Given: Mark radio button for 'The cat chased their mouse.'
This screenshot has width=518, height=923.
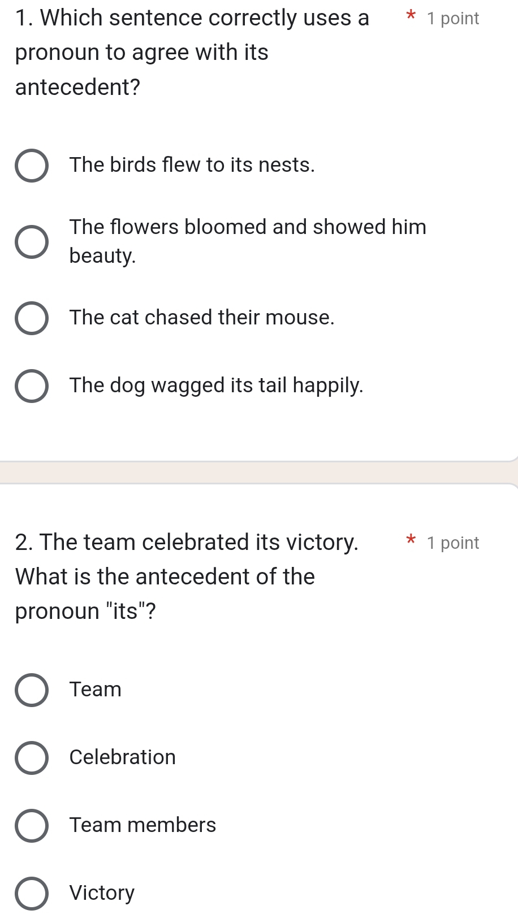Looking at the screenshot, I should [32, 318].
